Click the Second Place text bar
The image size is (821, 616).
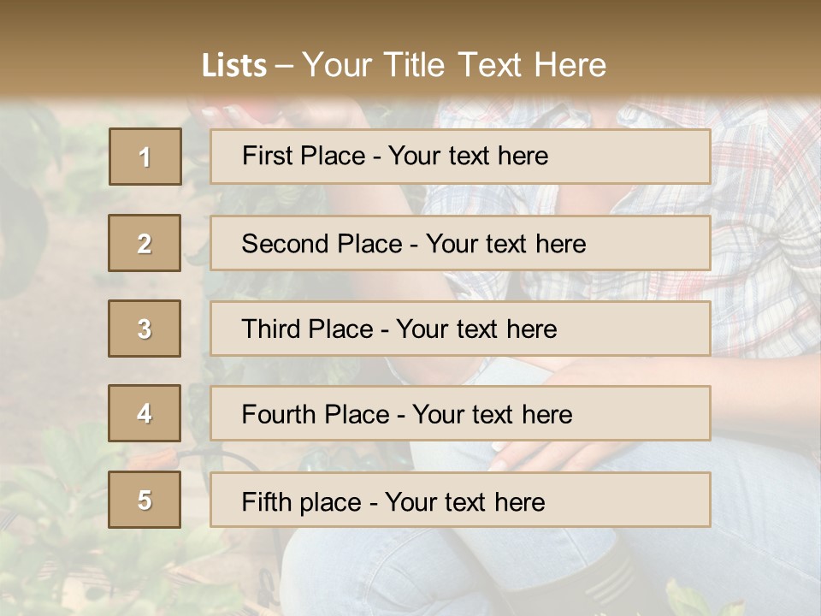tap(460, 243)
